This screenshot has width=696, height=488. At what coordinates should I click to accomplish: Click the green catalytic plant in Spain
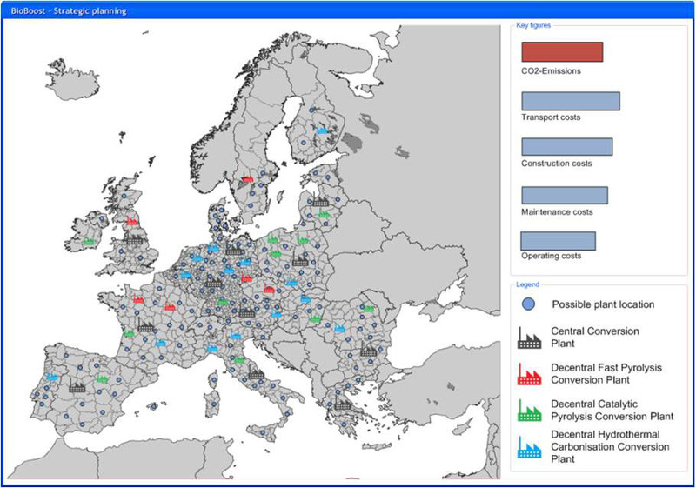point(103,378)
